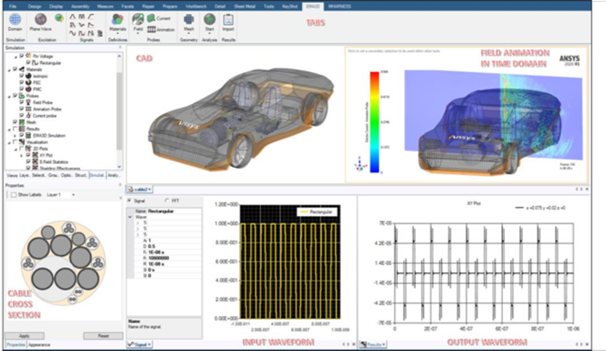This screenshot has height=351, width=606.
Task: Expand the EMA3D Simulation node
Action: pos(15,136)
